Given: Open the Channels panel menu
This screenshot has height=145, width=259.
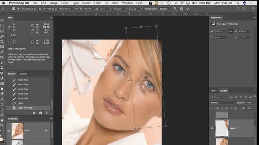Looking at the screenshot, I should 51,118.
